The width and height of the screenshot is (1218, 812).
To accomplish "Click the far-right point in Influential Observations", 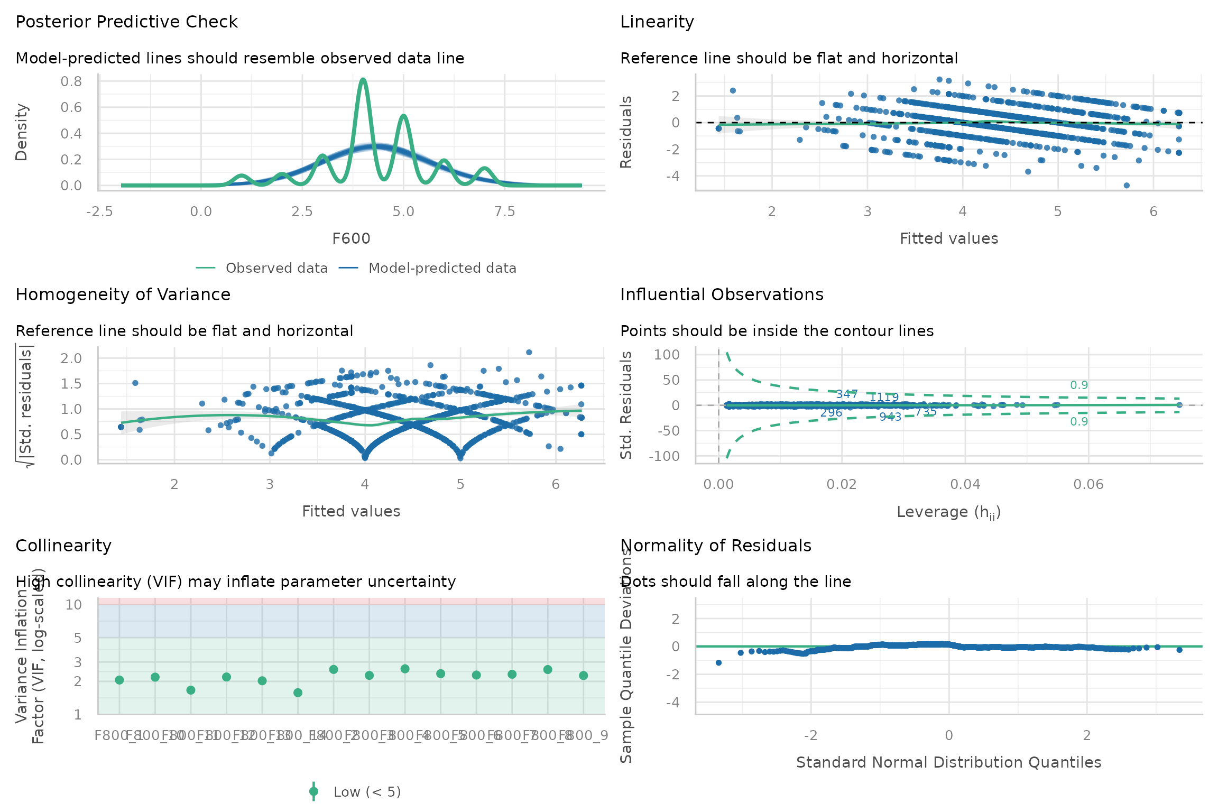I will [x=1179, y=405].
